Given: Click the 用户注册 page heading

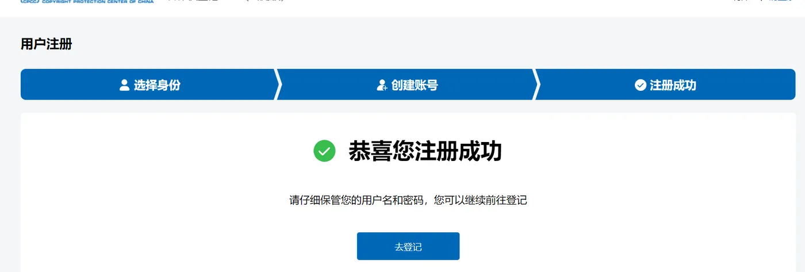Looking at the screenshot, I should point(46,44).
